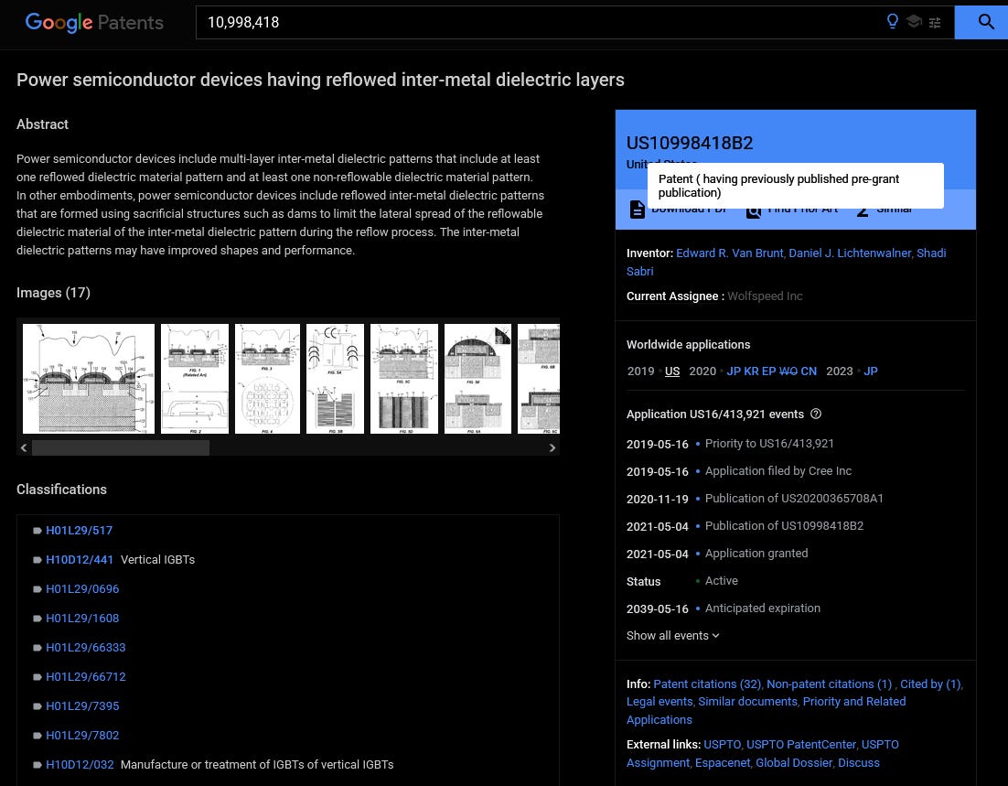Jump to Non-patent citations (1)
The image size is (1008, 786).
click(830, 684)
